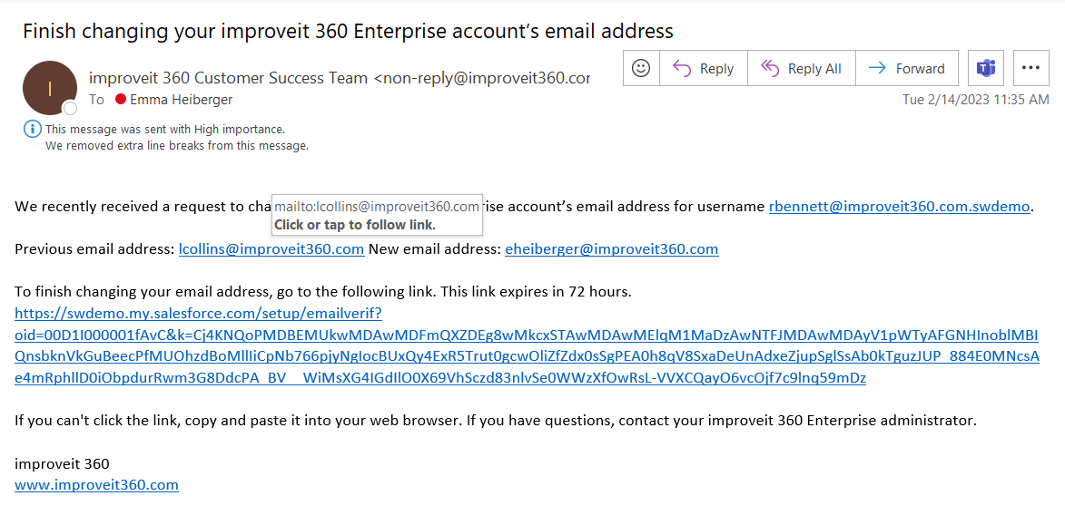Open the emoji reaction picker
The height and width of the screenshot is (525, 1065).
641,68
